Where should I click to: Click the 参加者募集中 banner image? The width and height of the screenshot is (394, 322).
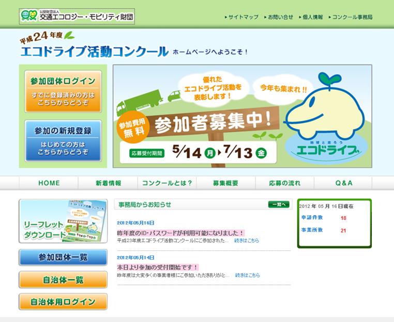pos(243,116)
